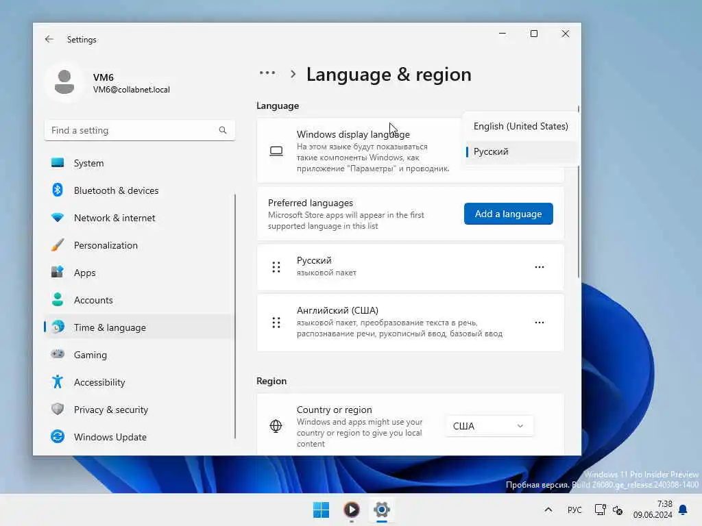The image size is (702, 526).
Task: Maximize the Settings window
Action: pyautogui.click(x=533, y=34)
